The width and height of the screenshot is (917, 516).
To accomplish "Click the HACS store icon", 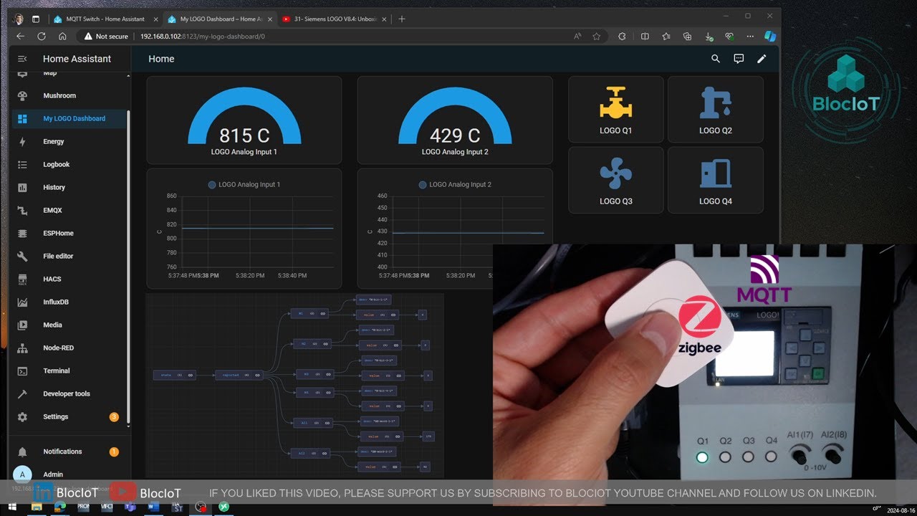I will 22,279.
